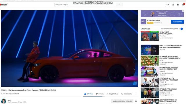Open the ad info corner icon

[183, 11]
